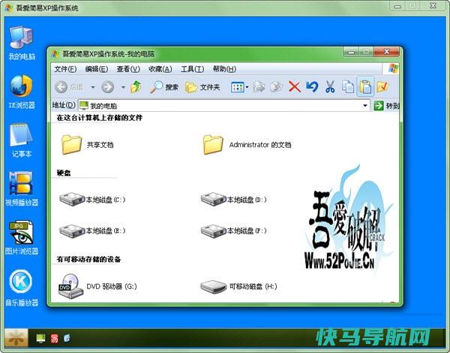Click the Windows flag logo in menu bar
Viewport: 450px width, 353px height.
pyautogui.click(x=392, y=69)
